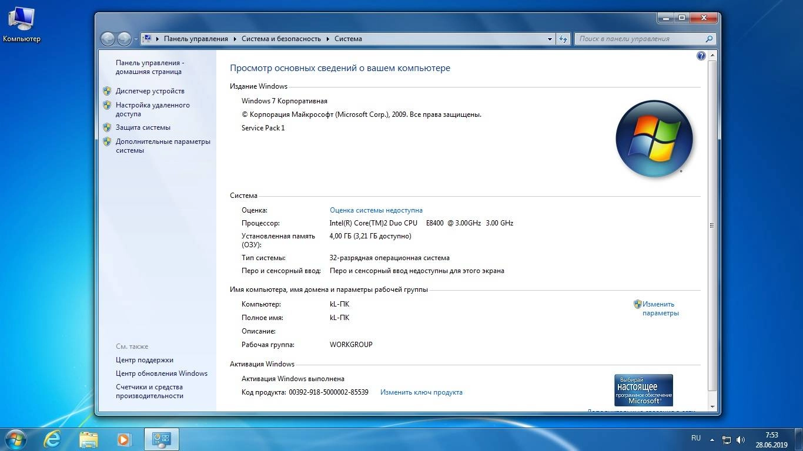Click the search magnifier icon
The image size is (803, 451).
(709, 39)
